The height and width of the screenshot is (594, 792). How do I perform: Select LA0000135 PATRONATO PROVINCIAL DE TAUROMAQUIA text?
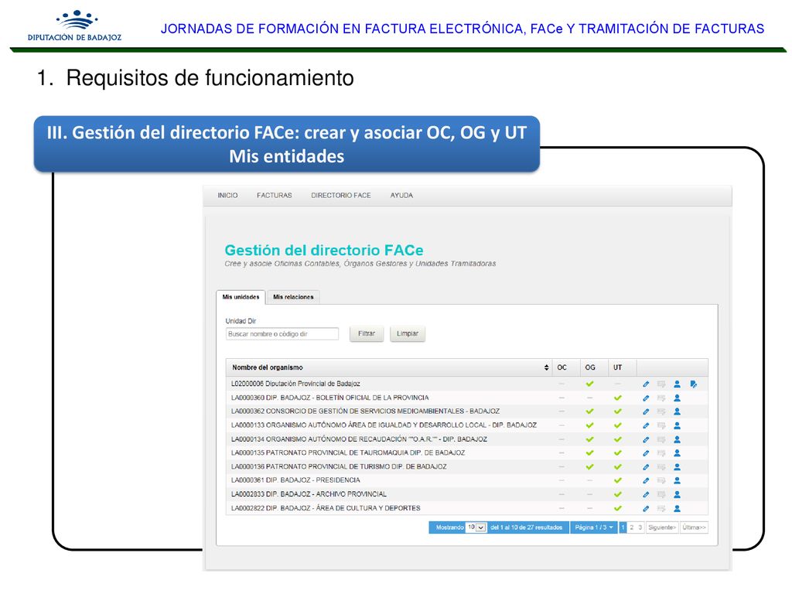(348, 453)
